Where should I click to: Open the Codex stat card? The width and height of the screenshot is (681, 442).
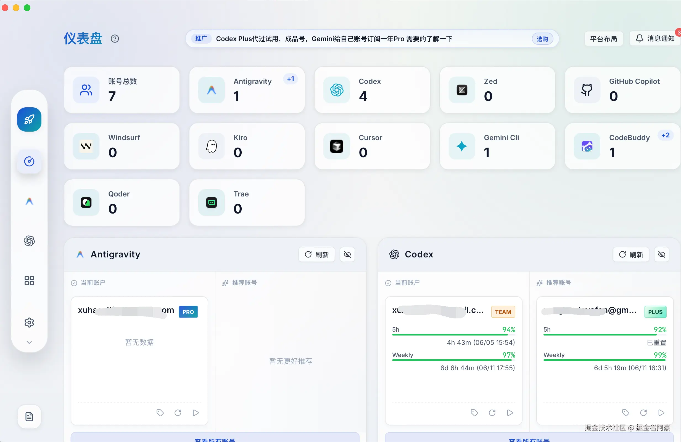[x=372, y=90]
